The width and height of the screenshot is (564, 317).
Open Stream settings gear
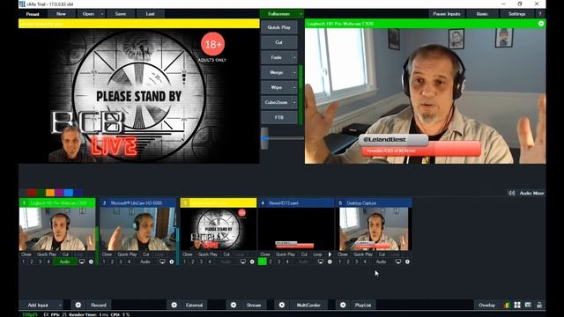pyautogui.click(x=234, y=305)
